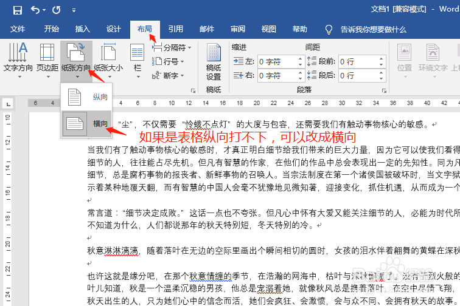Decrease right indent with down arrow
The width and height of the screenshot is (460, 306).
pos(301,79)
